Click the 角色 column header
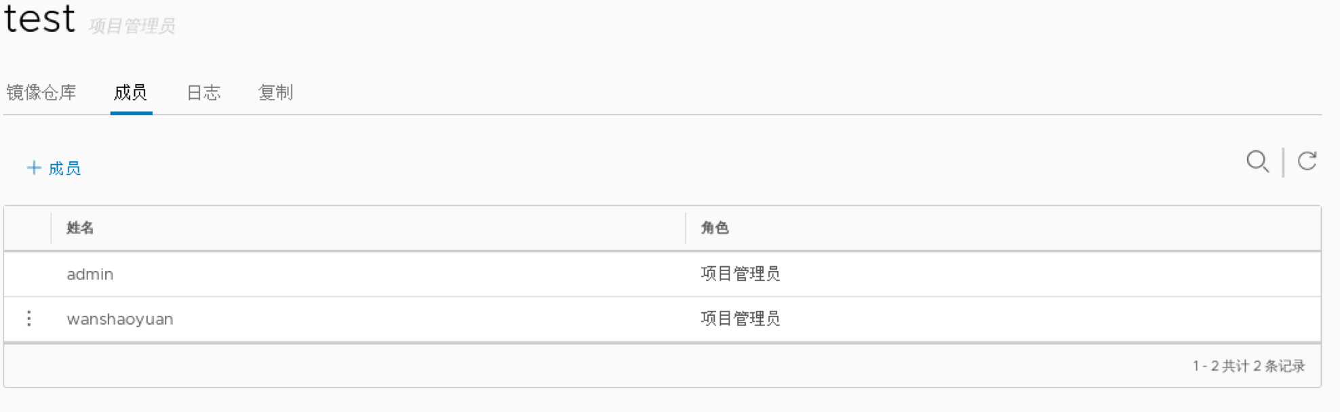Viewport: 1340px width, 412px height. point(715,228)
